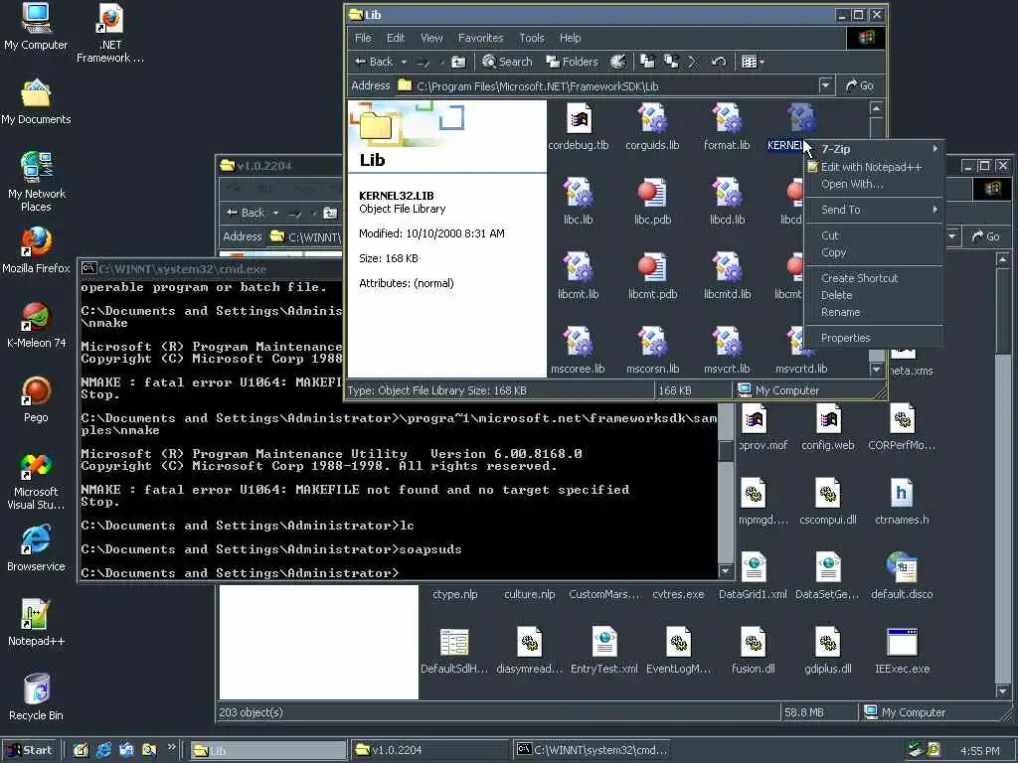Click the Folders button in Lib toolbar
The width and height of the screenshot is (1018, 763).
click(x=572, y=62)
